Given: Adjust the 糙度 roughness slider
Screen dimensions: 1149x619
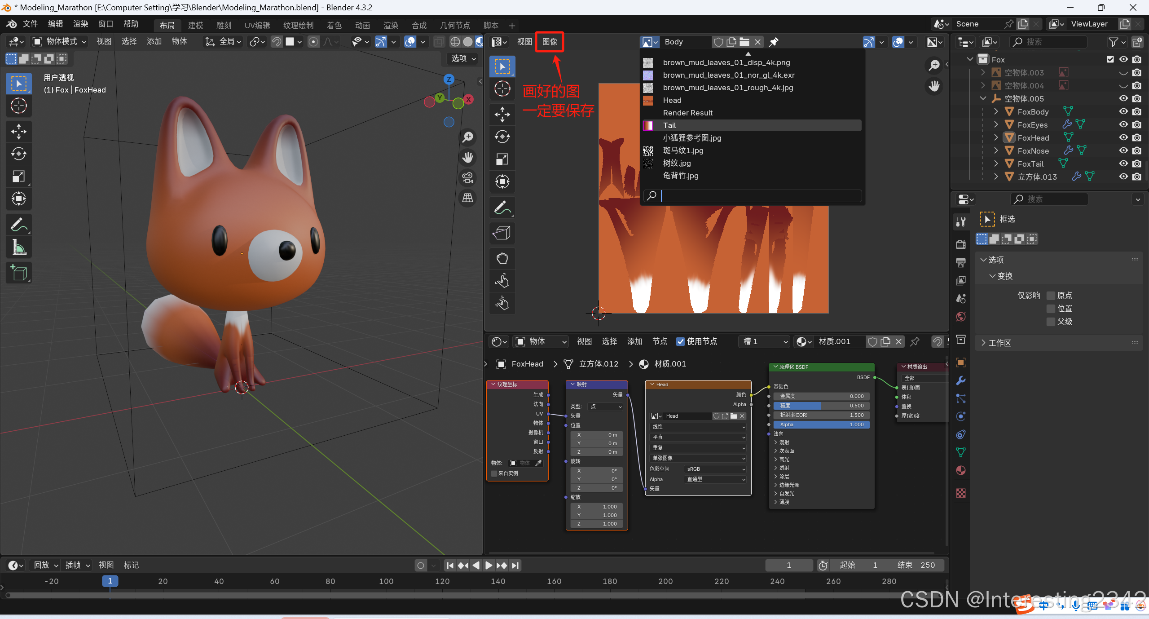Looking at the screenshot, I should [x=821, y=406].
